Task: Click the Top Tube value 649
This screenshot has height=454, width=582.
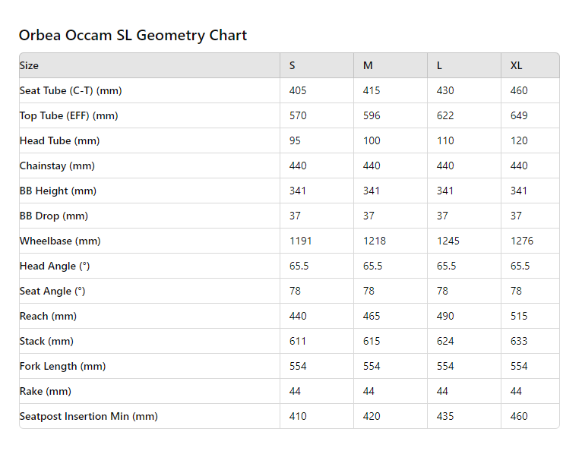Action: click(x=519, y=115)
